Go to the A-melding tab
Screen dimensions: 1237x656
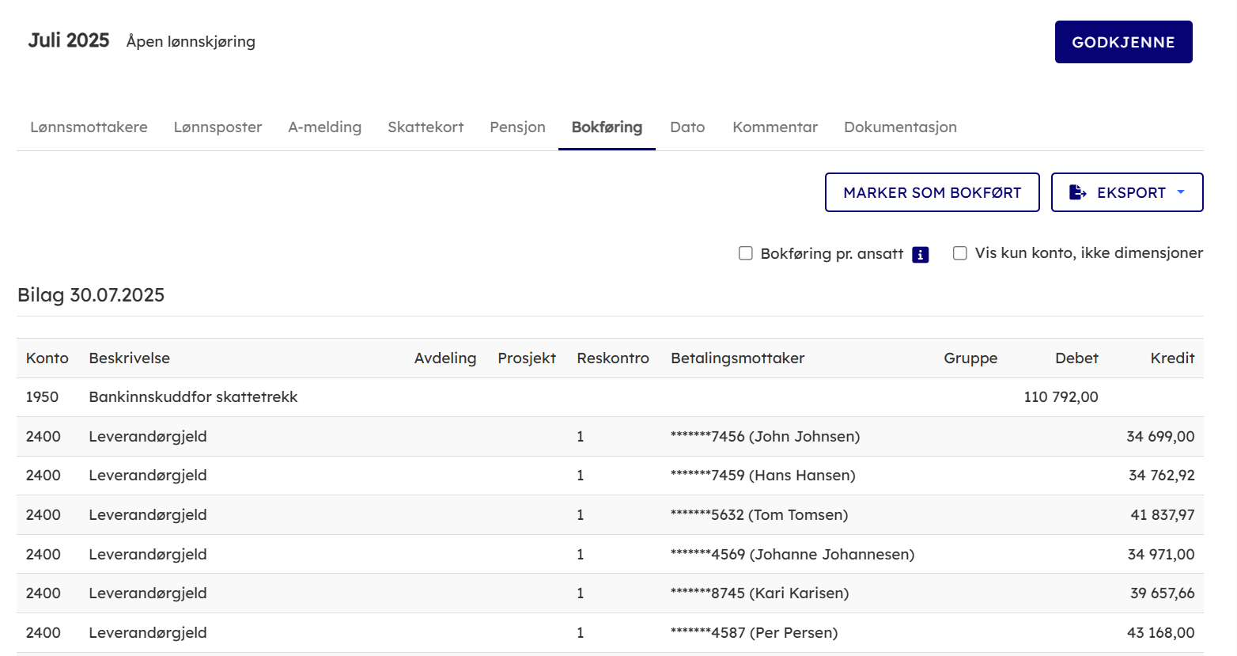click(324, 127)
